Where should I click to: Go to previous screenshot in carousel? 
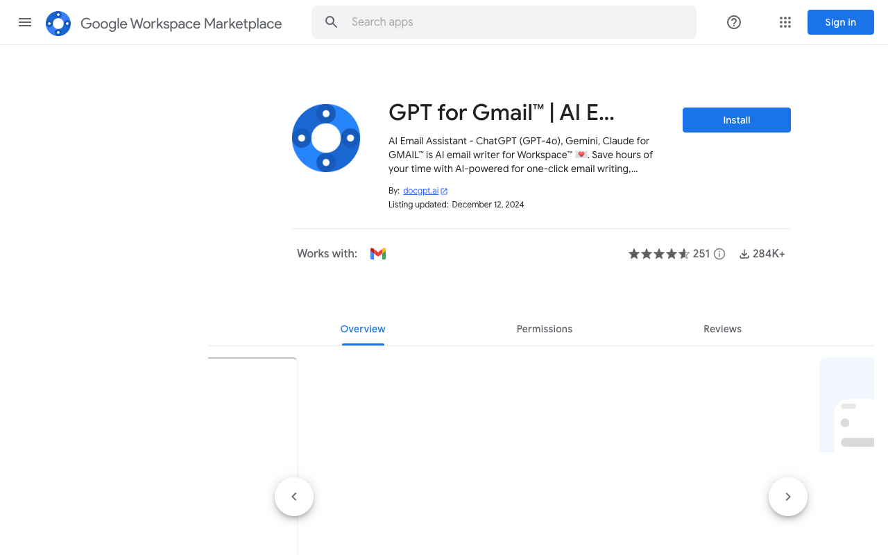[294, 497]
